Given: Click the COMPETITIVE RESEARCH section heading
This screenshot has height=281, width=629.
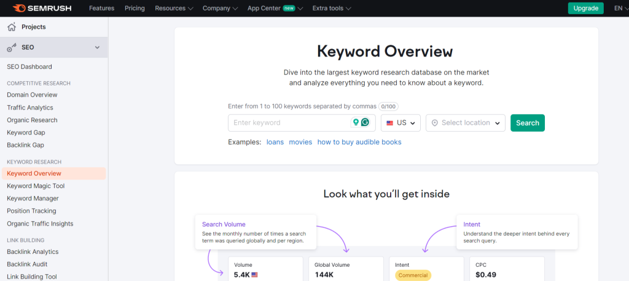Looking at the screenshot, I should pos(39,83).
